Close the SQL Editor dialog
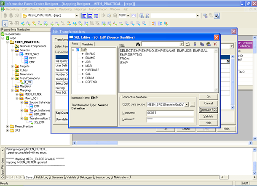Viewport: 257px width, 186px height. (217, 37)
